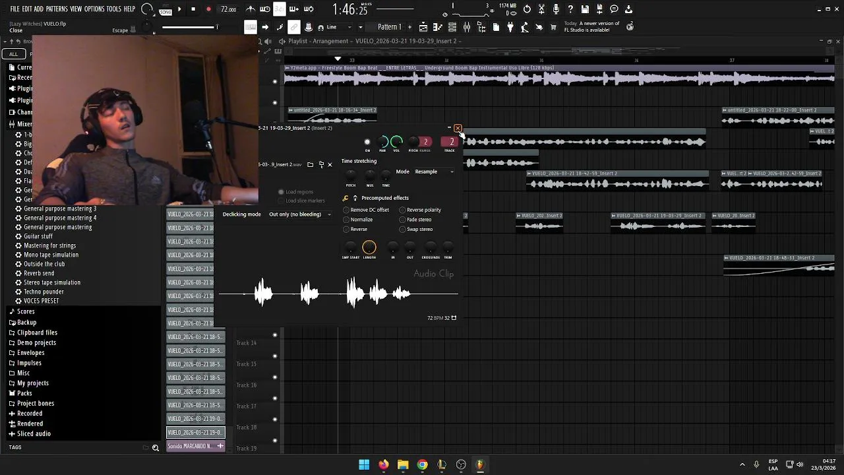Click the save project floppy icon
Screen dimensions: 844x475
(585, 9)
